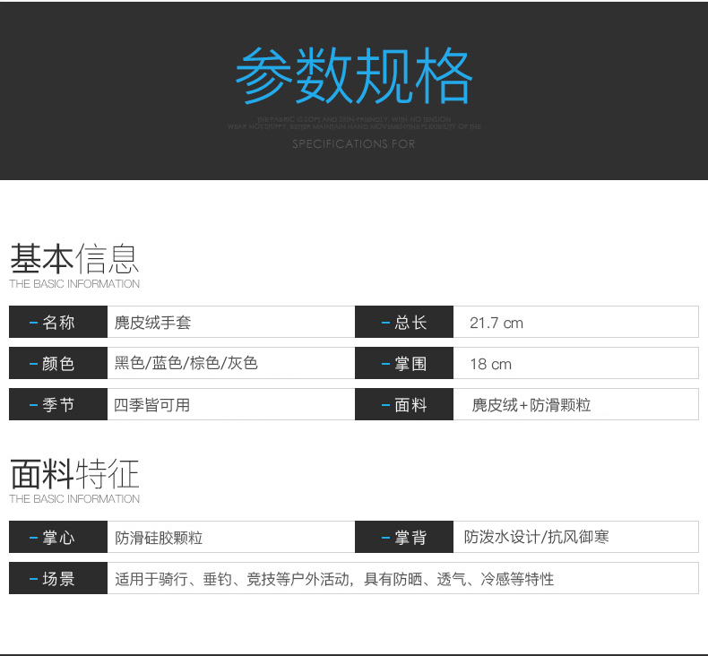Click the 掌围 label cell
The image size is (708, 656).
pyautogui.click(x=404, y=363)
